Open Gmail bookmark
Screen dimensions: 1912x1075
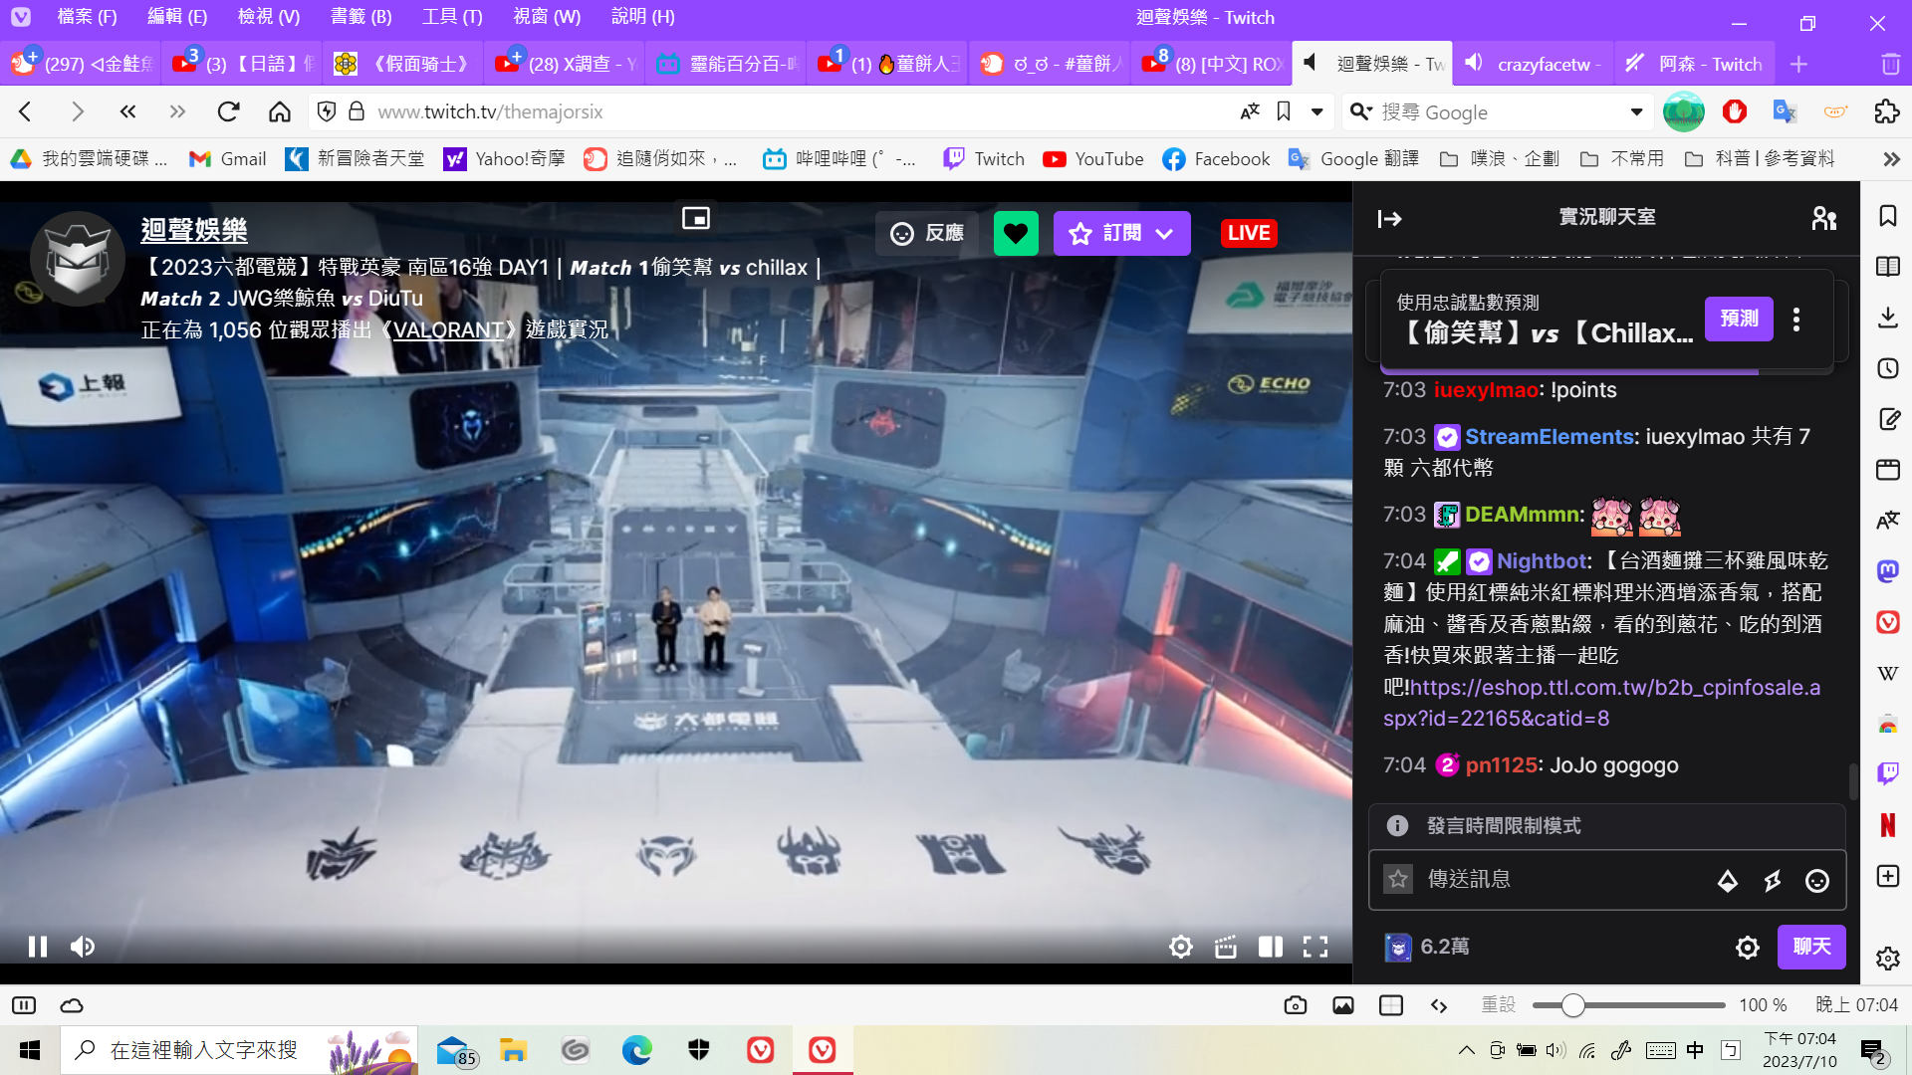pos(227,159)
